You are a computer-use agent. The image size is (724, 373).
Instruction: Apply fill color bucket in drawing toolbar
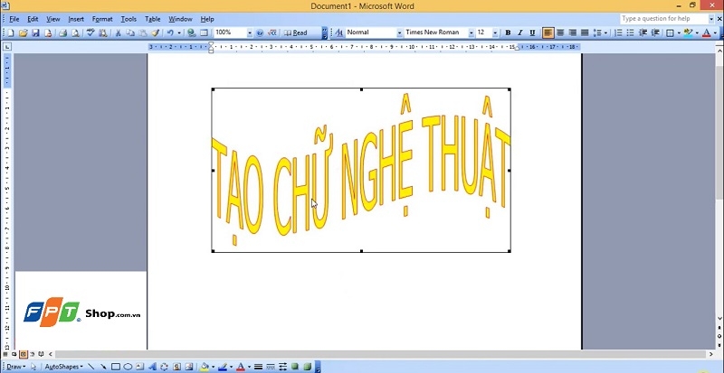point(205,367)
